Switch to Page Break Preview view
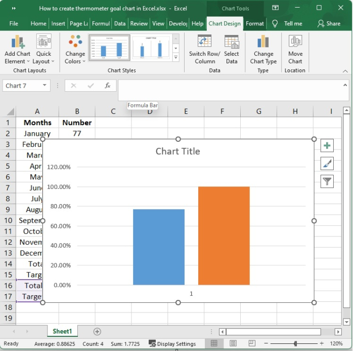Image resolution: width=354 pixels, height=351 pixels. coord(251,343)
